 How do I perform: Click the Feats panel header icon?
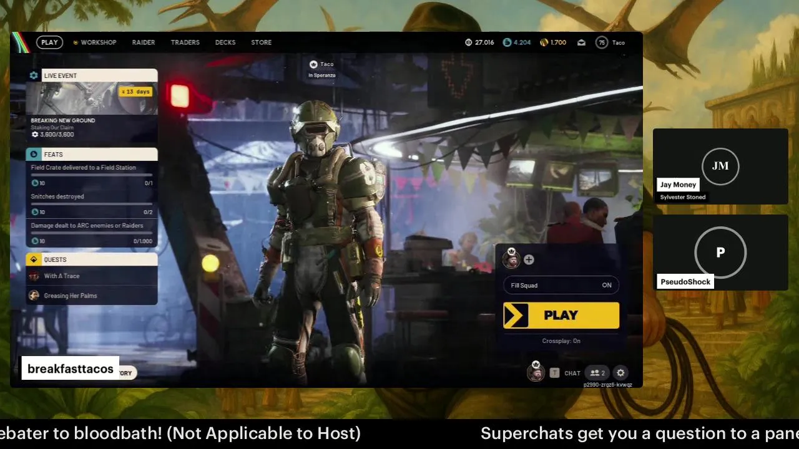tap(34, 154)
